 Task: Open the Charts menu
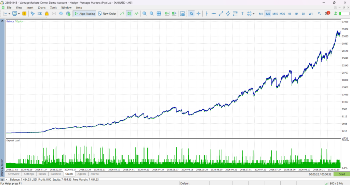pos(42,7)
